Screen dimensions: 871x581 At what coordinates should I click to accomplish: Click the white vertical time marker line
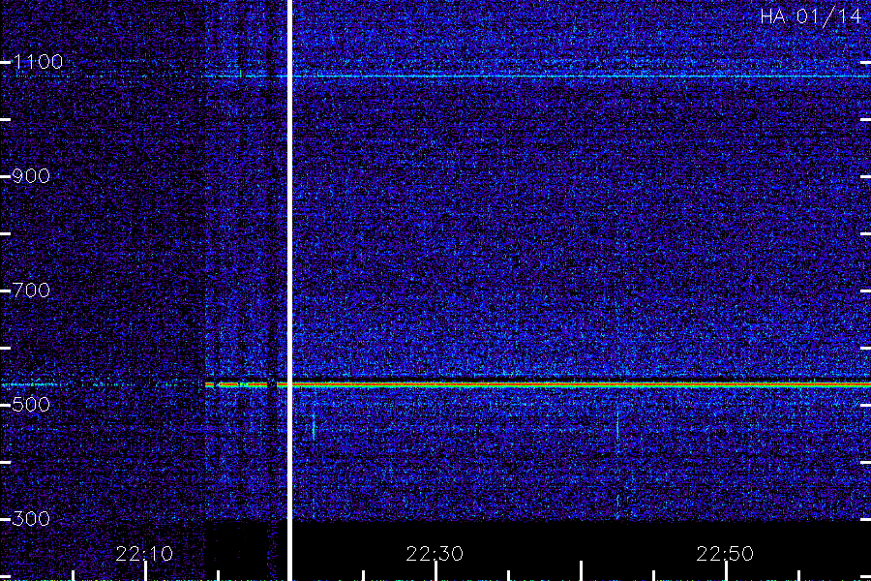click(x=289, y=290)
